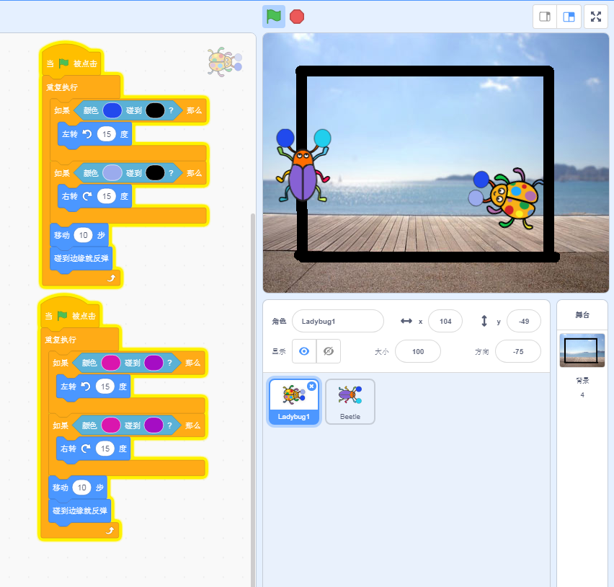Screen dimensions: 614x587
Task: Click 15 degrees value in first turn-left block
Action: coord(107,134)
